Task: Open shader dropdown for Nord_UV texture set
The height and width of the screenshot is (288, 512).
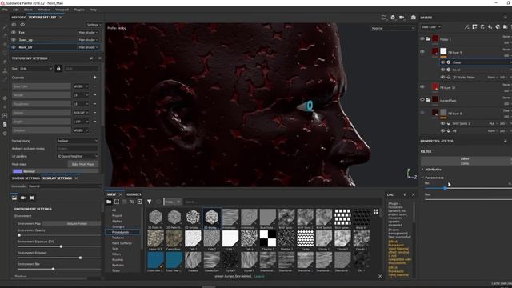Action: pos(88,47)
